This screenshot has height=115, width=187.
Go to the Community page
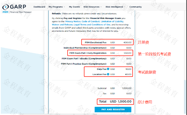tap(135, 7)
